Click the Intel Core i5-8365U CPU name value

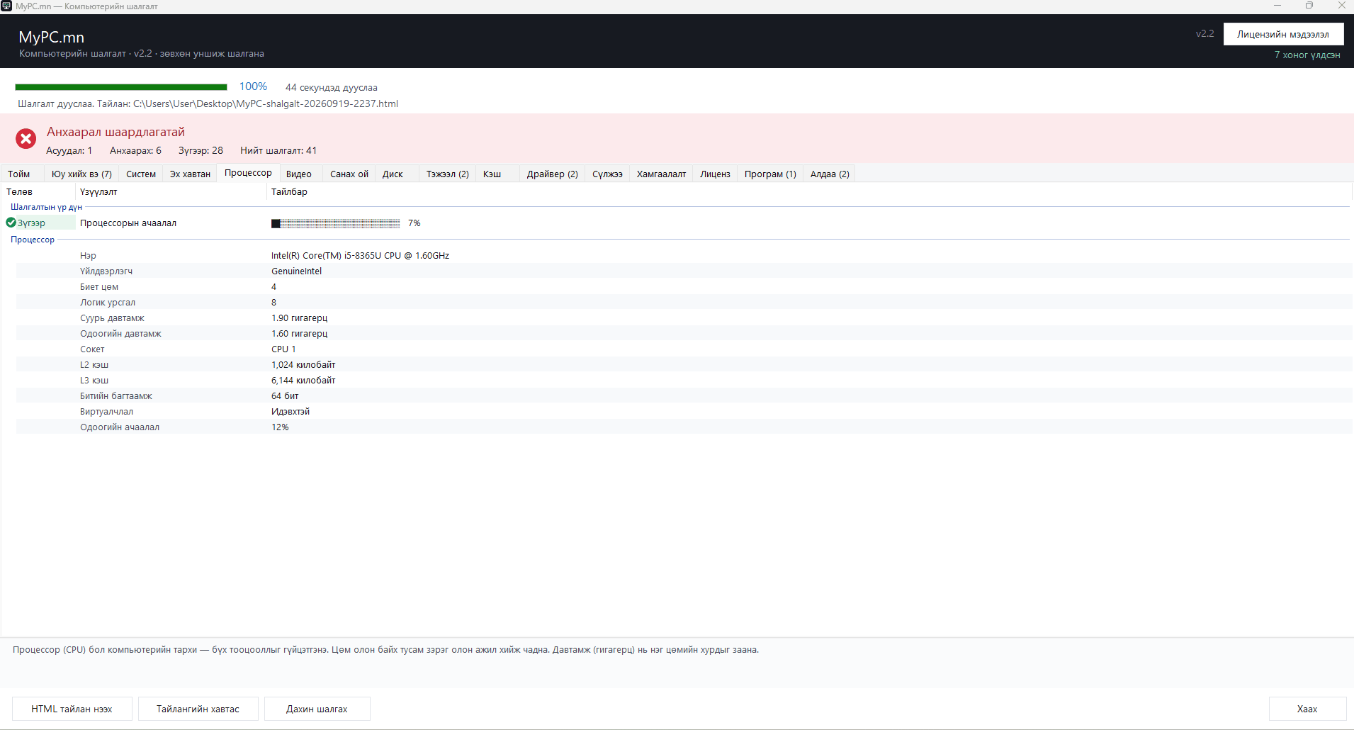[360, 255]
